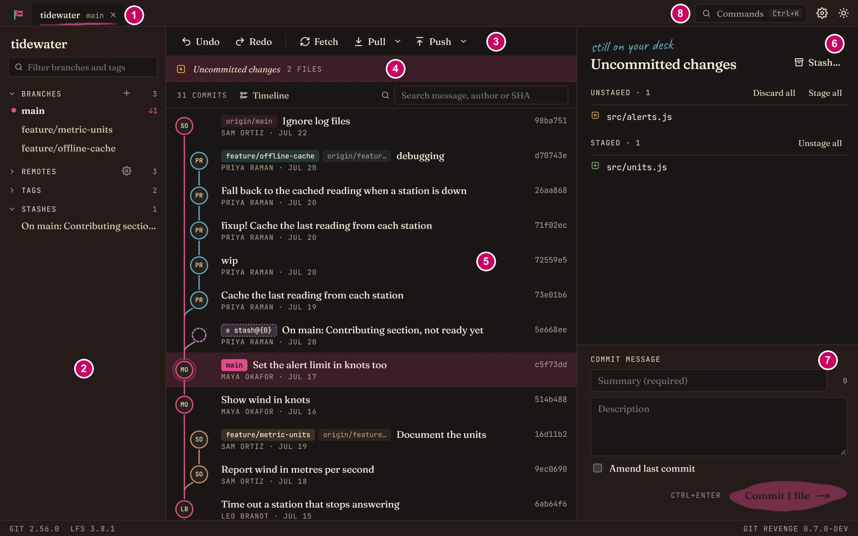Toggle the Amend last commit checkbox
The image size is (858, 536).
[x=598, y=468]
